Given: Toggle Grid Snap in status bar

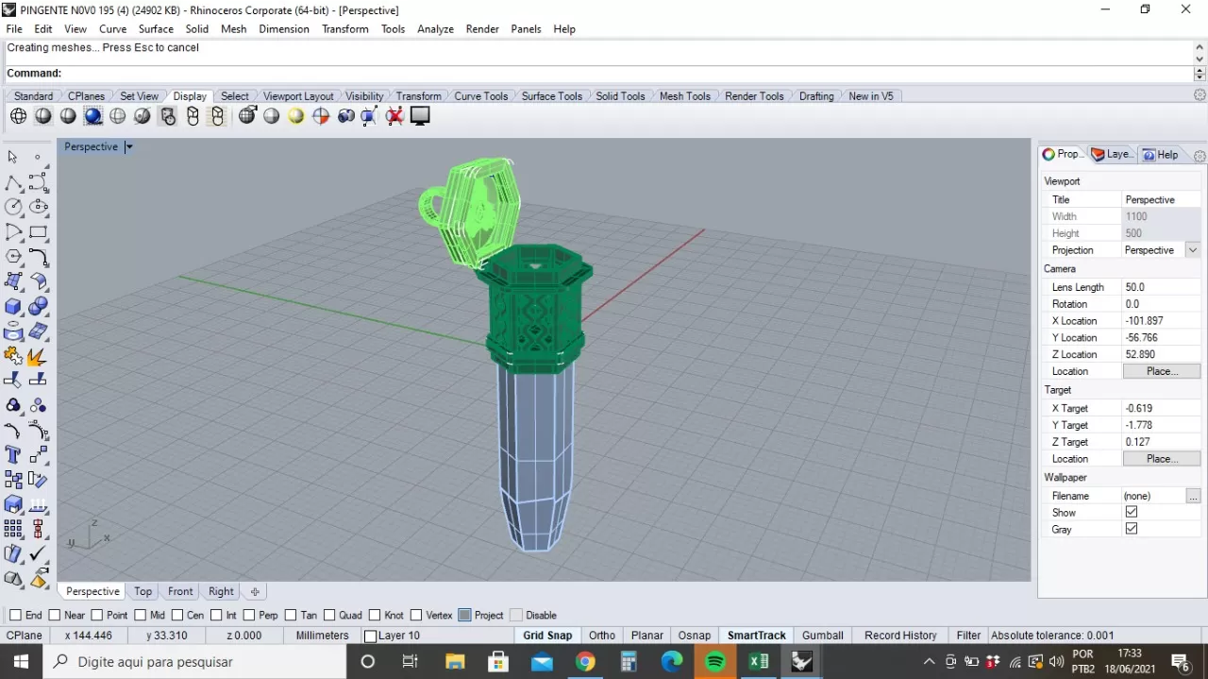Looking at the screenshot, I should coord(547,636).
